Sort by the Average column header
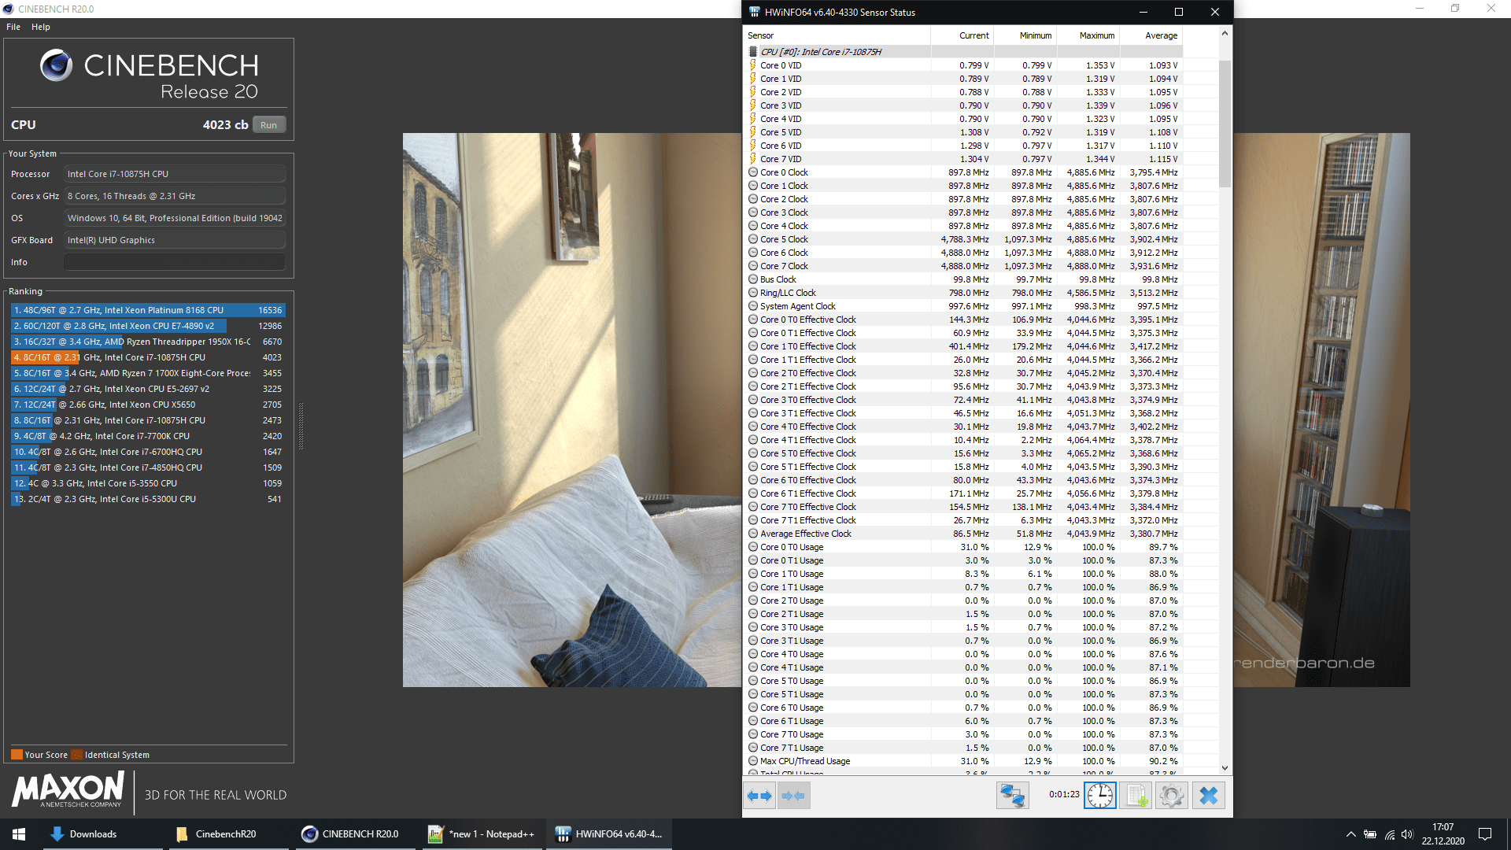The height and width of the screenshot is (850, 1511). click(x=1151, y=35)
